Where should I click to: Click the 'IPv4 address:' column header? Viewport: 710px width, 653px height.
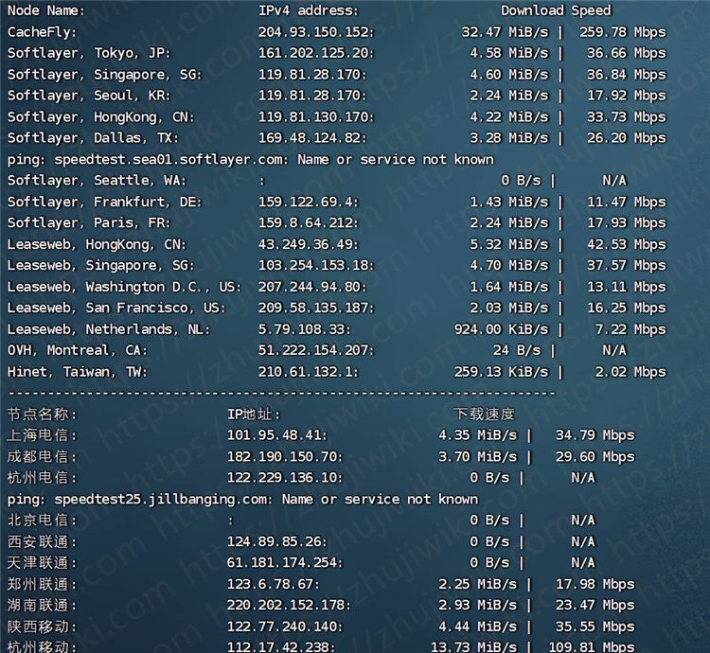308,10
